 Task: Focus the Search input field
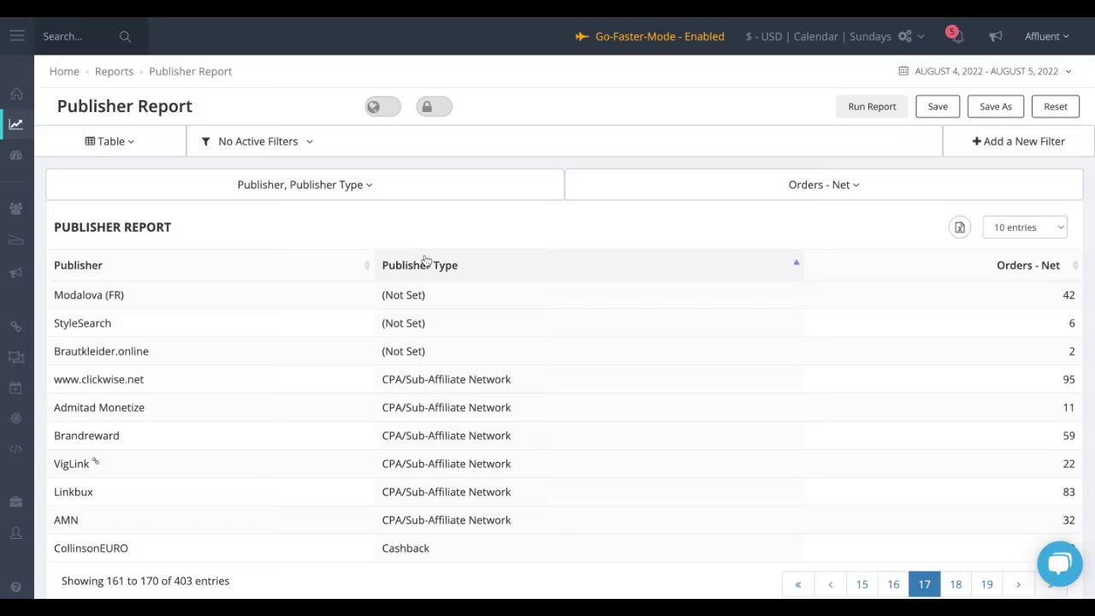77,36
